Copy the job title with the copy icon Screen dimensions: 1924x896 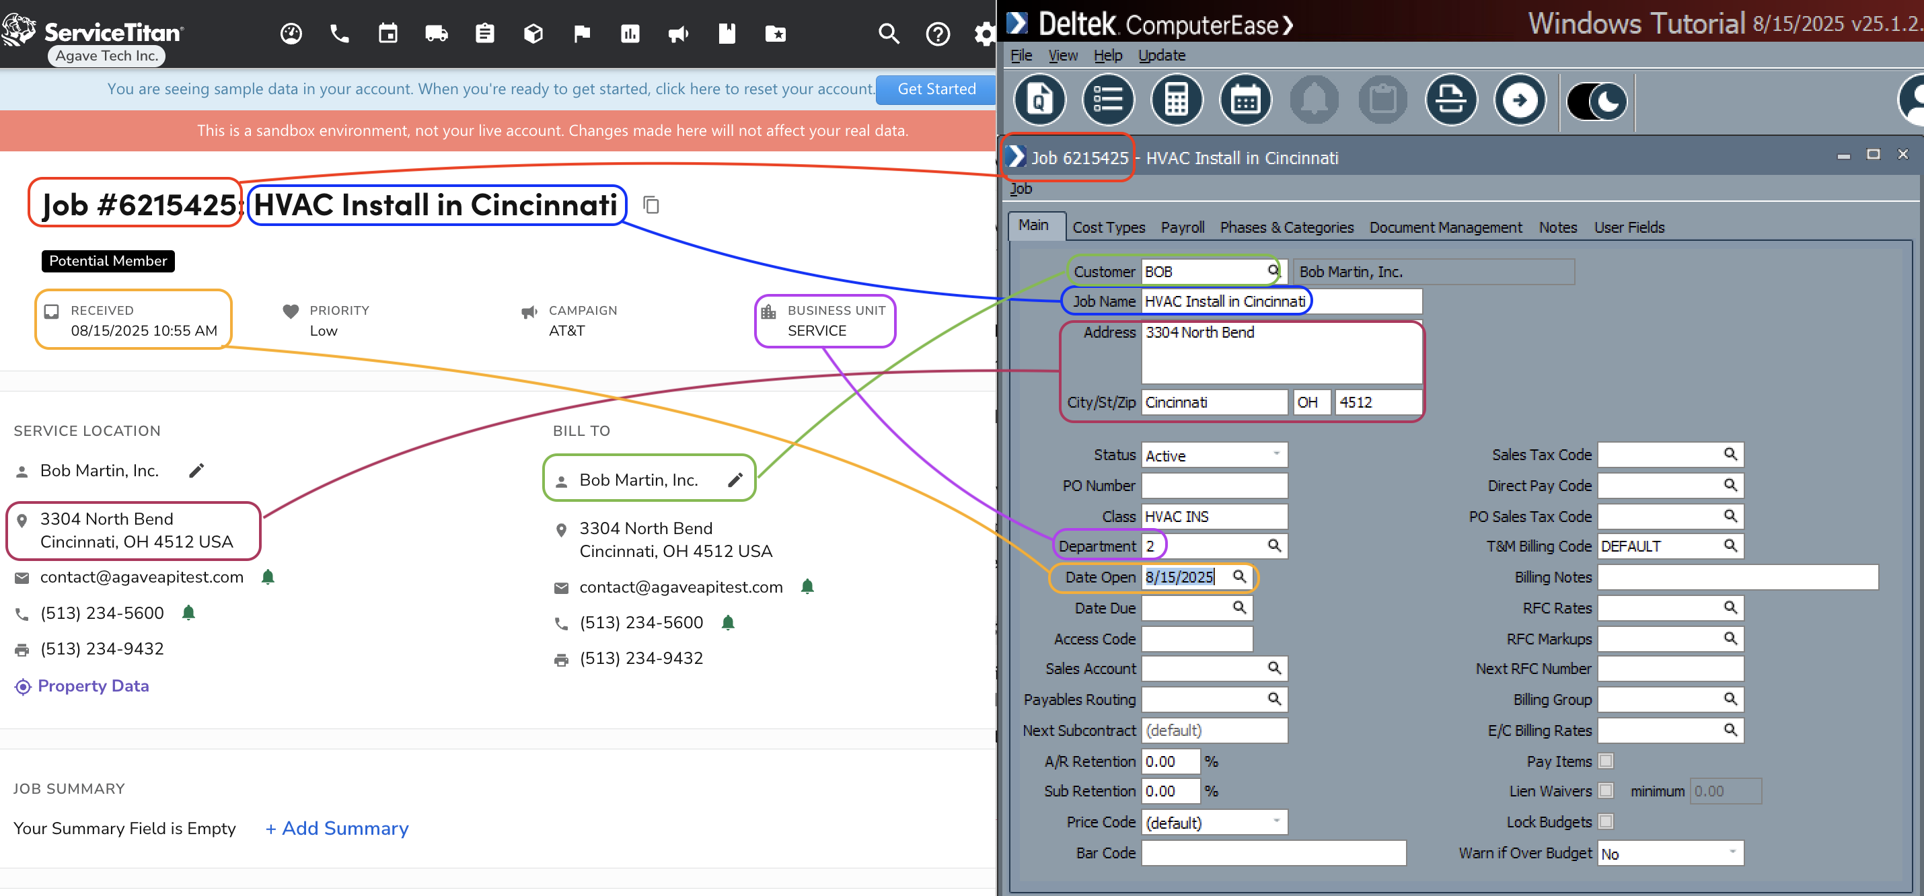coord(651,204)
